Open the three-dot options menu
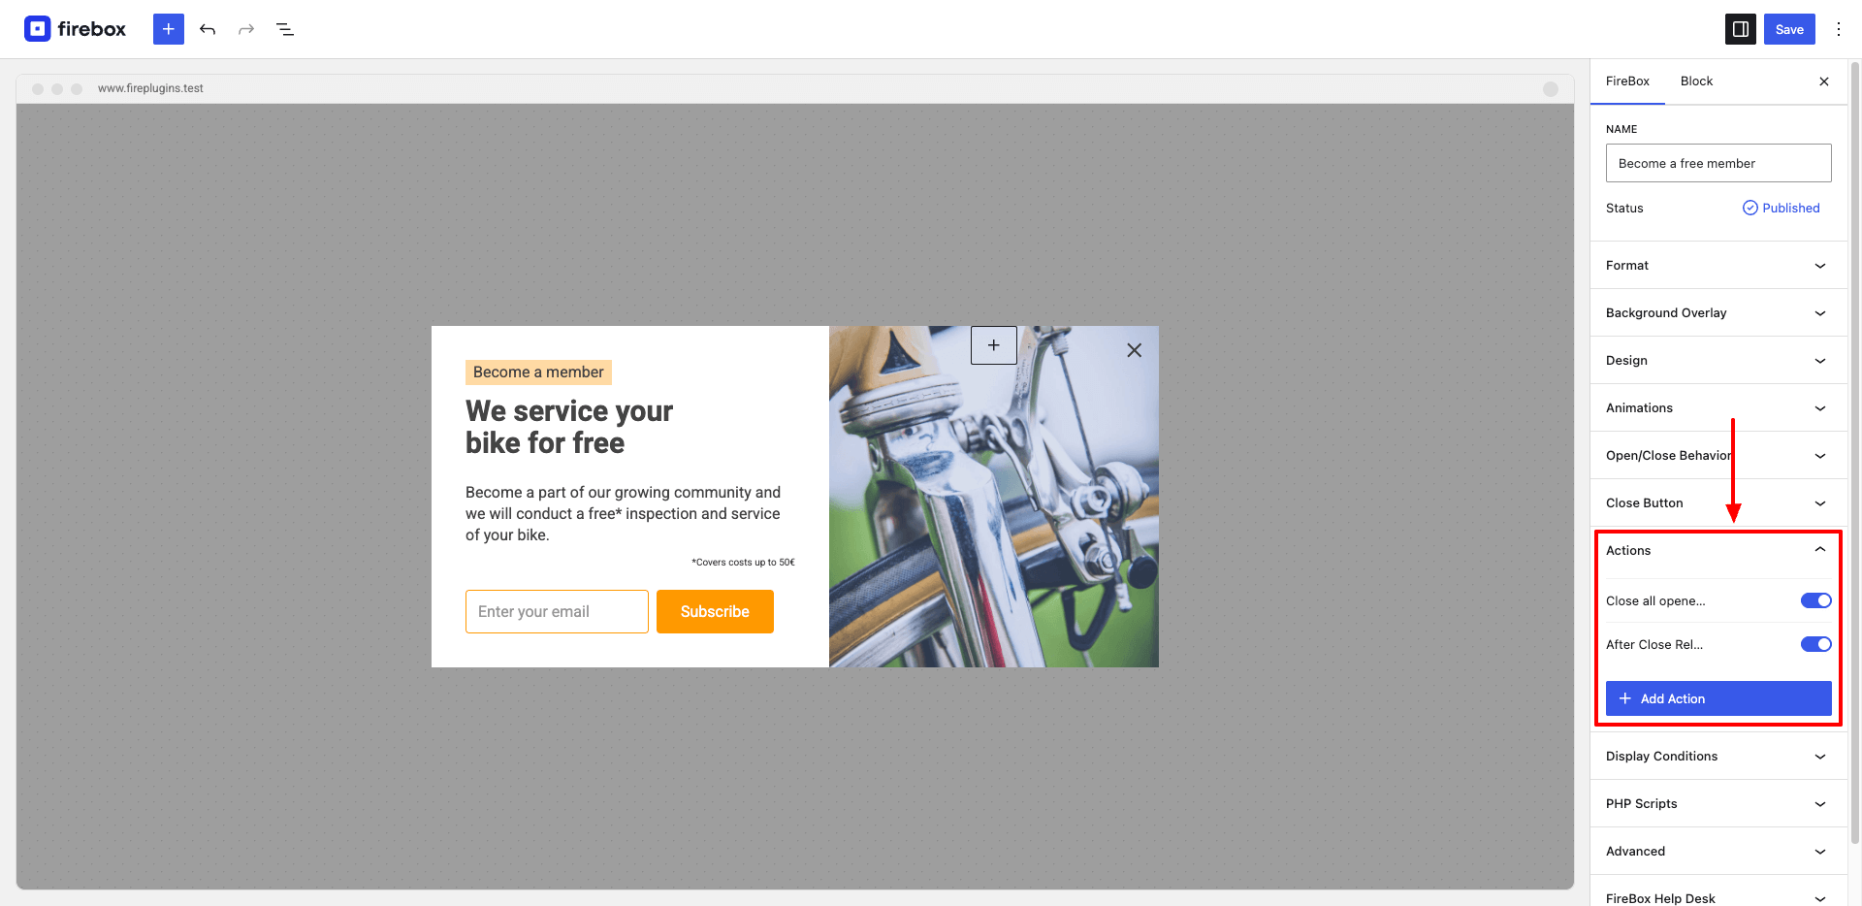 [x=1839, y=29]
